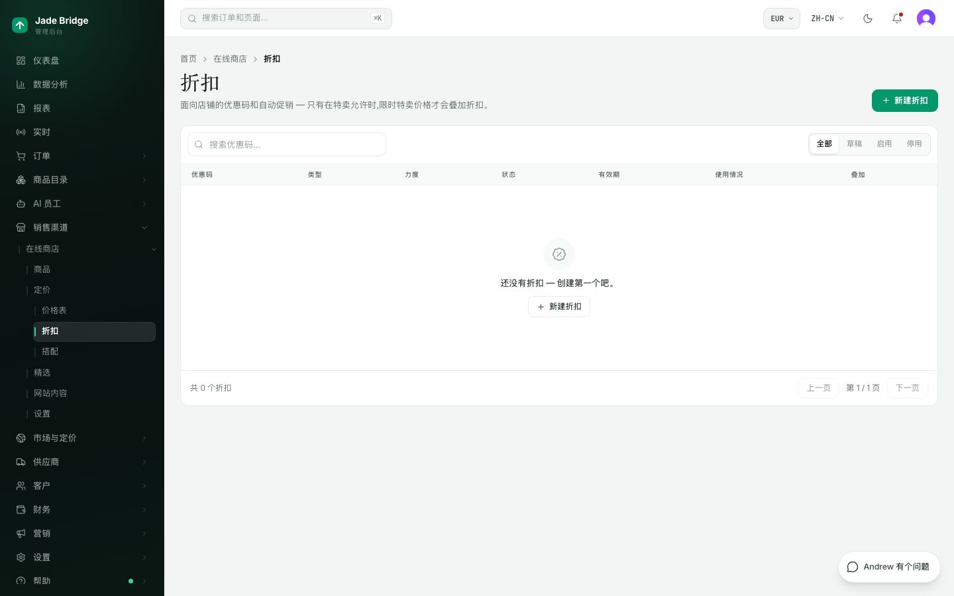The image size is (954, 596).
Task: Click the 报表 document icon
Action: point(21,108)
